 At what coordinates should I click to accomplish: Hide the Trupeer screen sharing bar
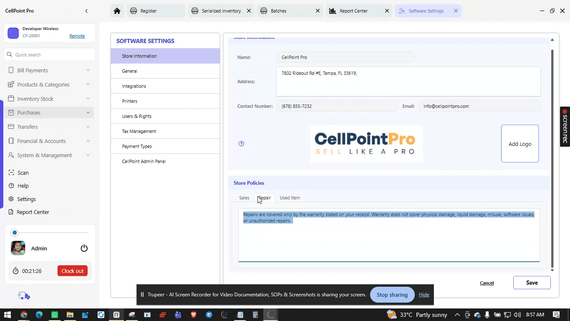tap(424, 295)
